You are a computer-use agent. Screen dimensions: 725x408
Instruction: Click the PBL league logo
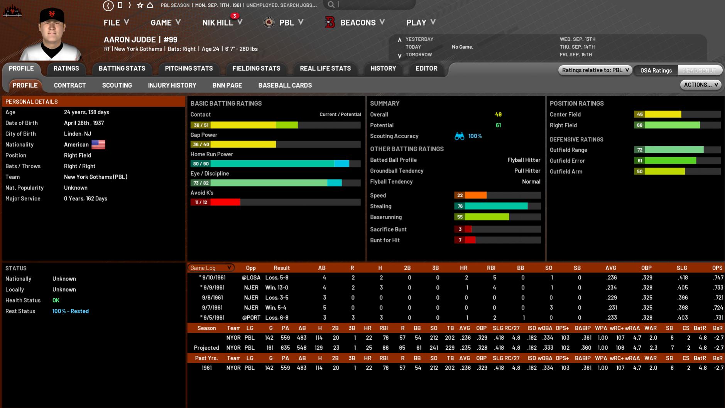point(269,22)
